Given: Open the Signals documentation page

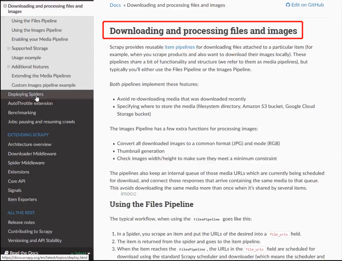Looking at the screenshot, I should pos(15,190).
